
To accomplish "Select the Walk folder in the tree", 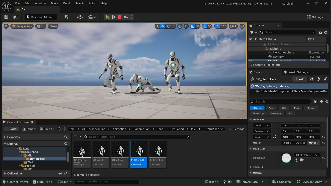I will click(31, 162).
